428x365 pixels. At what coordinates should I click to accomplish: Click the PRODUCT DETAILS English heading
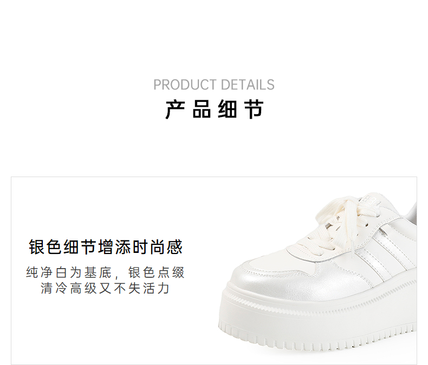[x=213, y=85]
